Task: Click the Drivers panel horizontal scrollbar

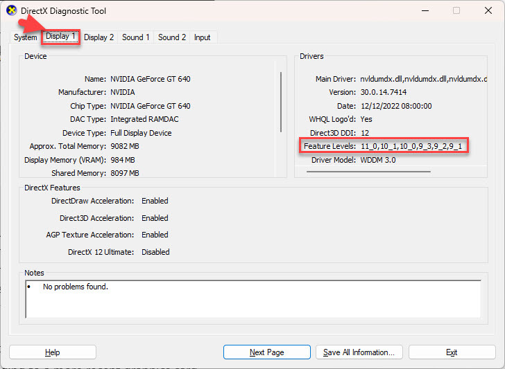Action: [368, 171]
